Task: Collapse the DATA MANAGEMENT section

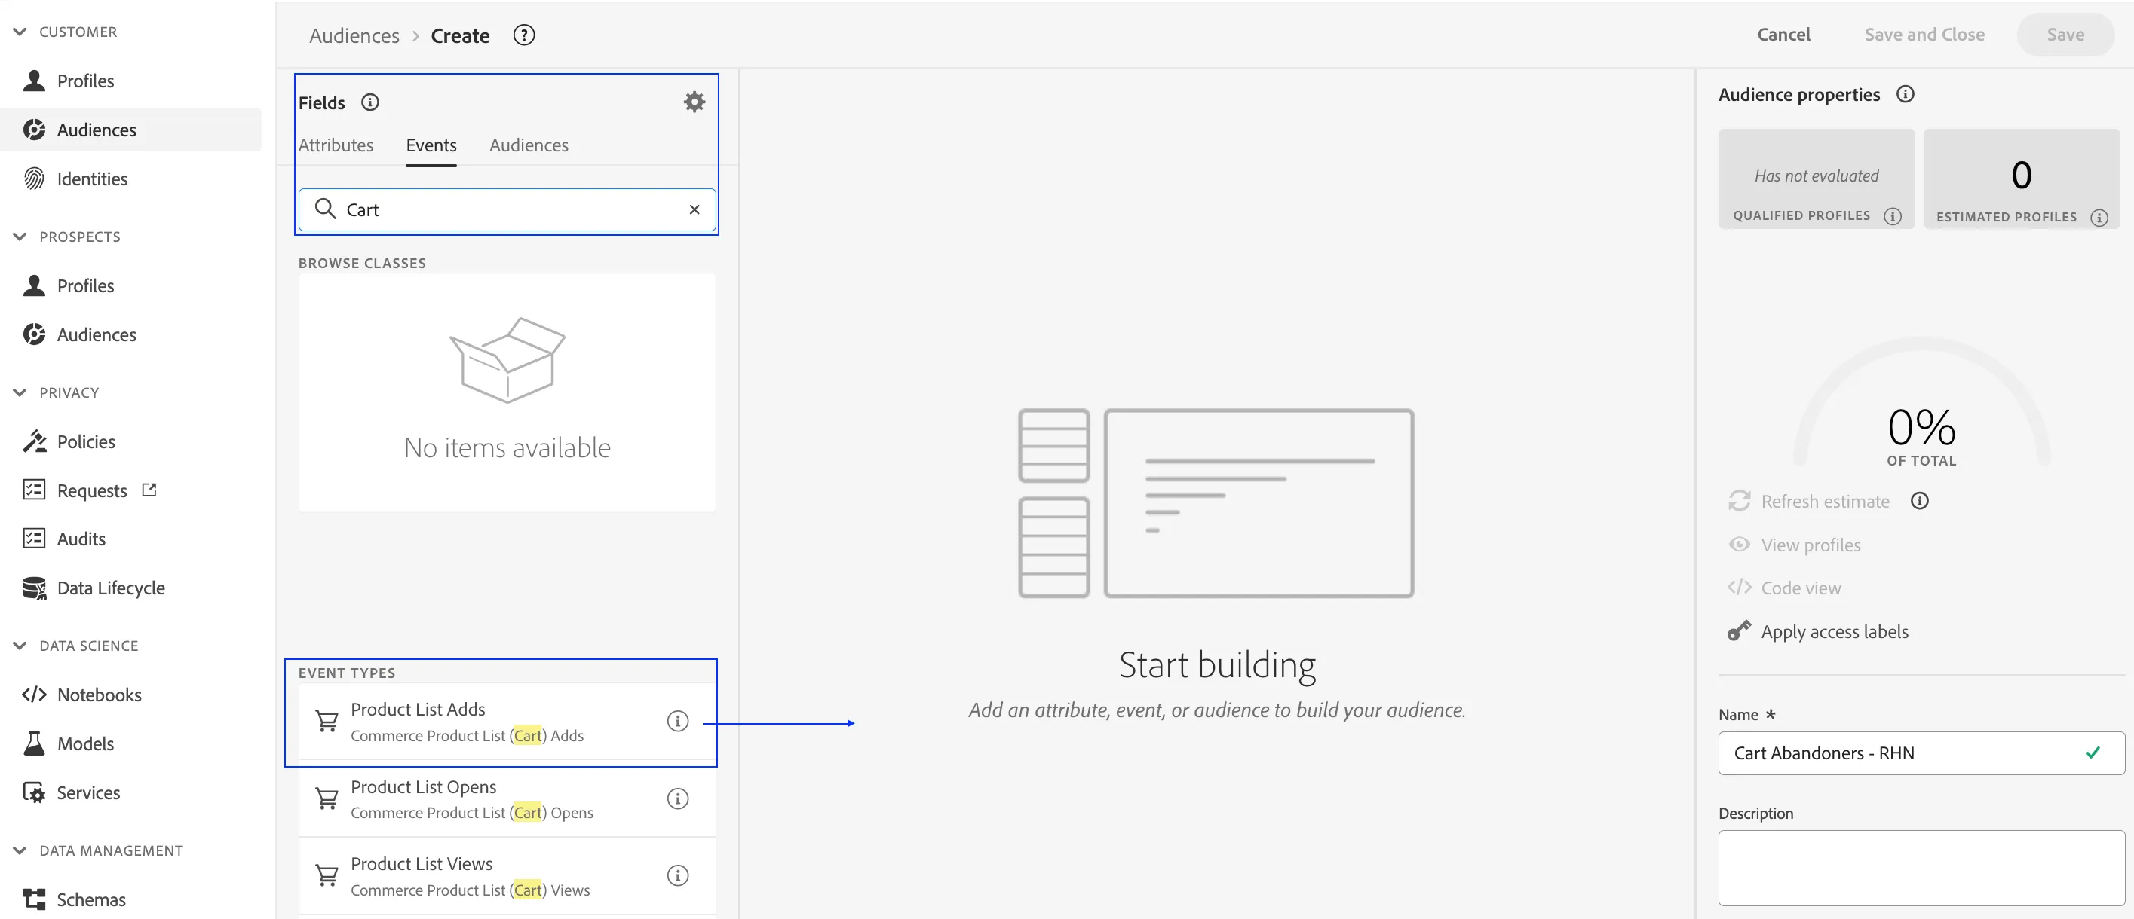Action: pos(20,850)
